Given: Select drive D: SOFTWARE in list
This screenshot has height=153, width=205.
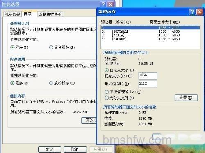Looking at the screenshot, I should (x=150, y=31).
